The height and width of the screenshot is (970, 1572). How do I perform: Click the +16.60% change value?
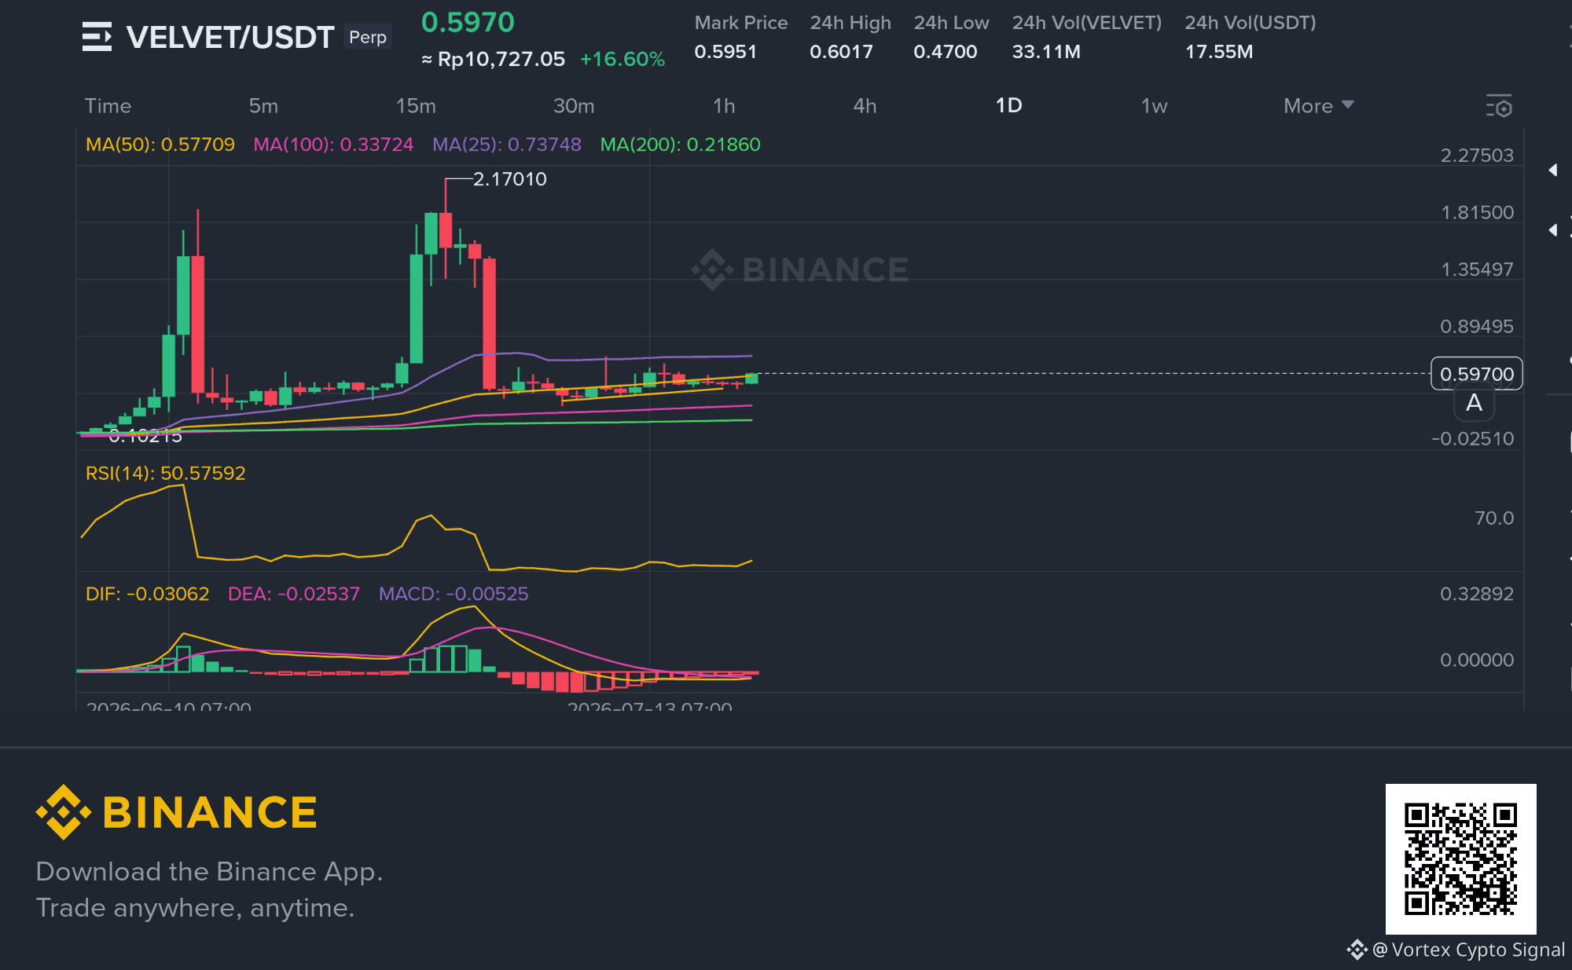pos(623,59)
